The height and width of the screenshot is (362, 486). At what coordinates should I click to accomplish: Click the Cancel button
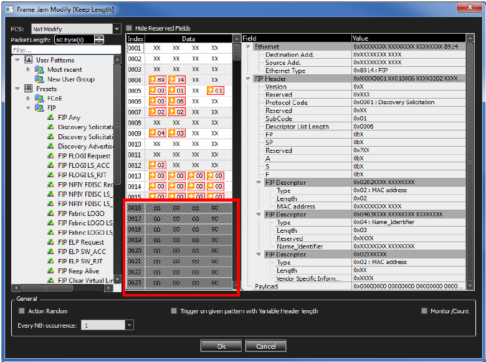[x=265, y=346]
